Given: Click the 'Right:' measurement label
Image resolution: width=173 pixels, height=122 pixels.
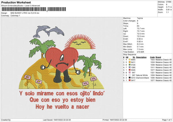Looking at the screenshot, I should 125,31.
